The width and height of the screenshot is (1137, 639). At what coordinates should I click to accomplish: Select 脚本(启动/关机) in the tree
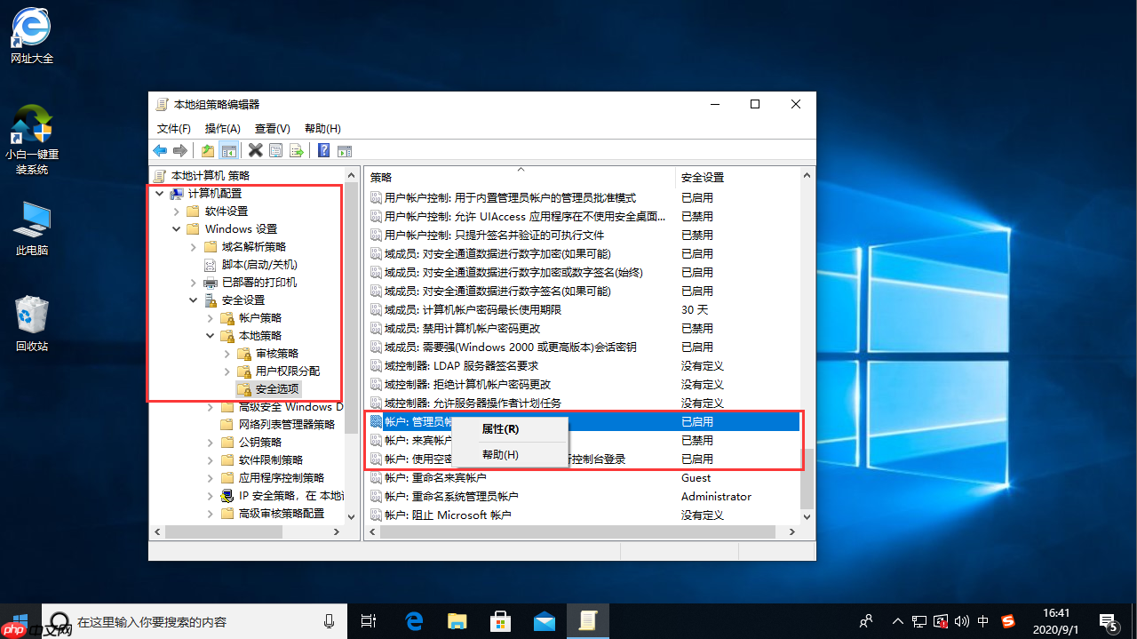[259, 264]
